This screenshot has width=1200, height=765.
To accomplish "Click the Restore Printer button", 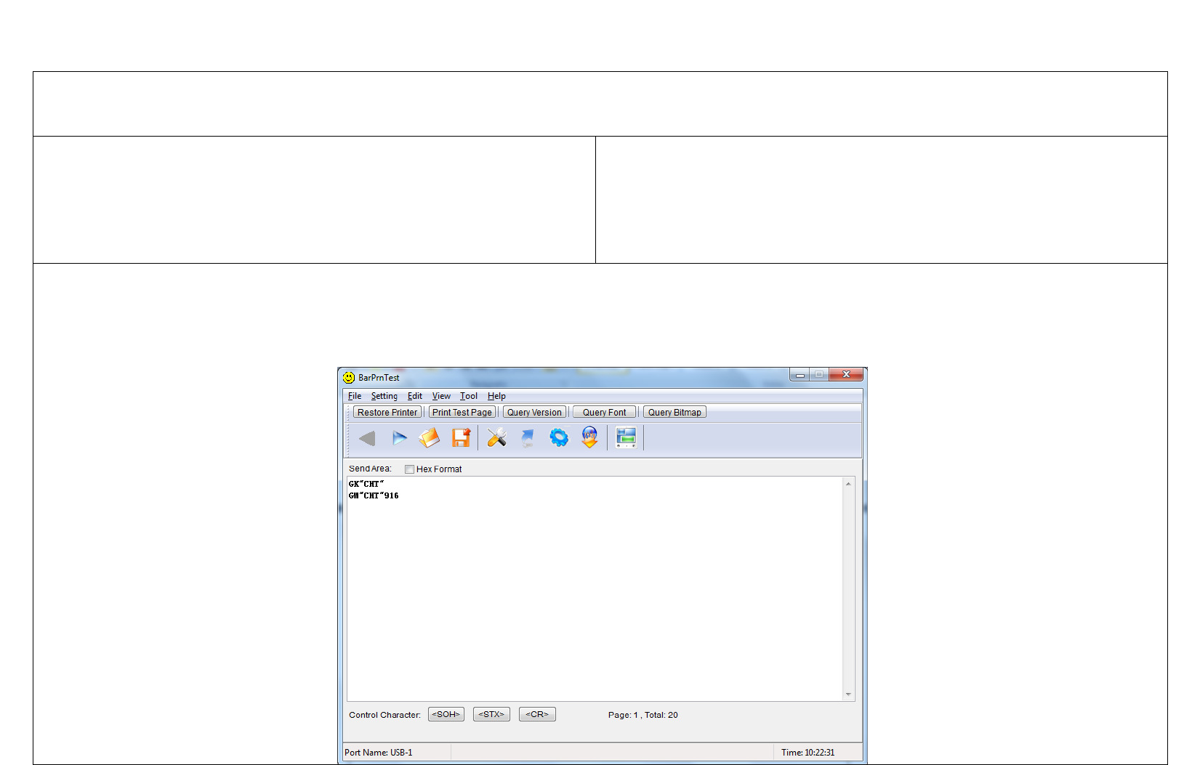I will (387, 412).
